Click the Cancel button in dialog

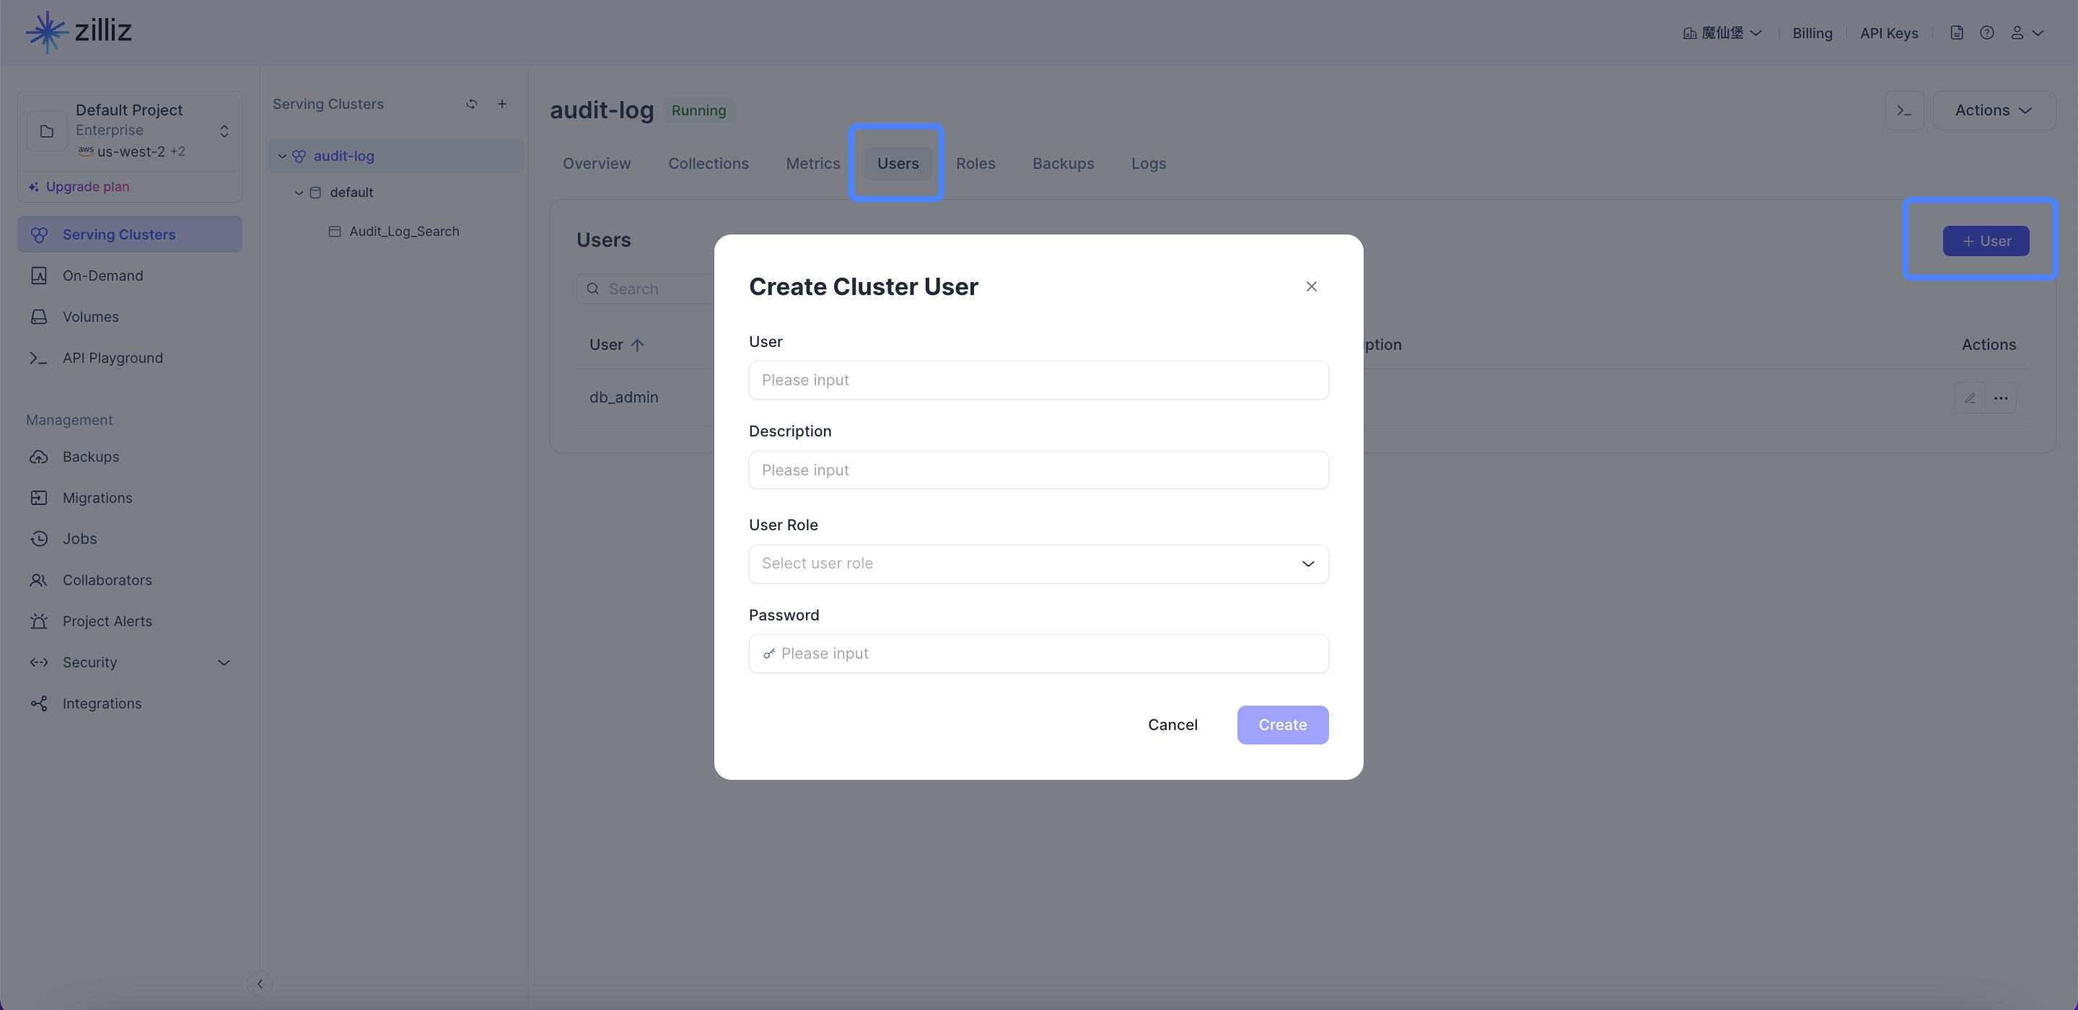(1173, 725)
